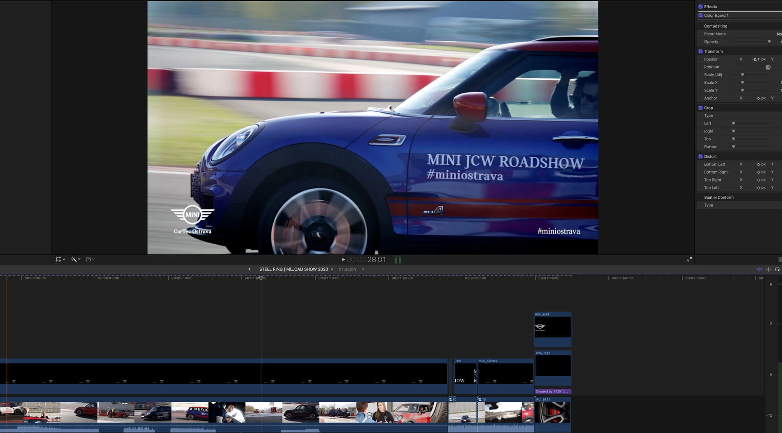Select the mini_nahore clip
The image size is (782, 433).
[505, 376]
